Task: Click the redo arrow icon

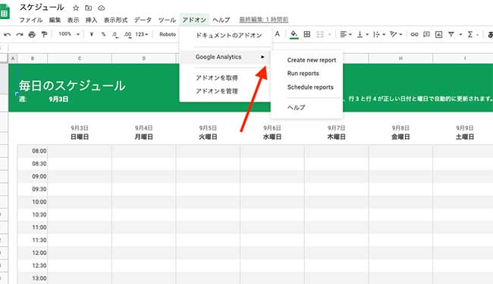Action: click(20, 34)
